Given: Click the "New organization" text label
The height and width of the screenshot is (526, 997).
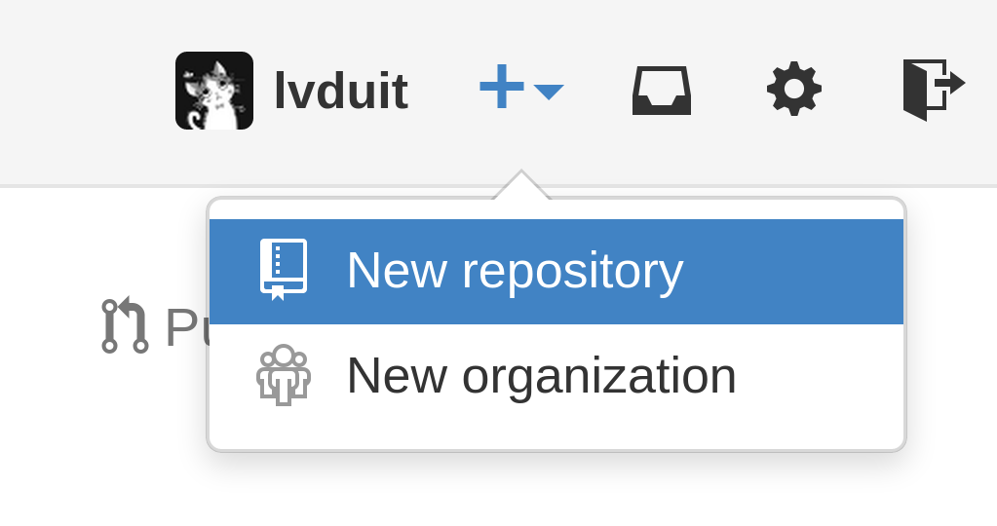Looking at the screenshot, I should tap(542, 376).
